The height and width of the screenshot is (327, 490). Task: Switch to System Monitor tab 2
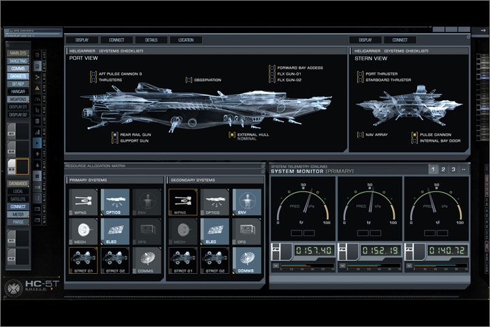tap(443, 170)
